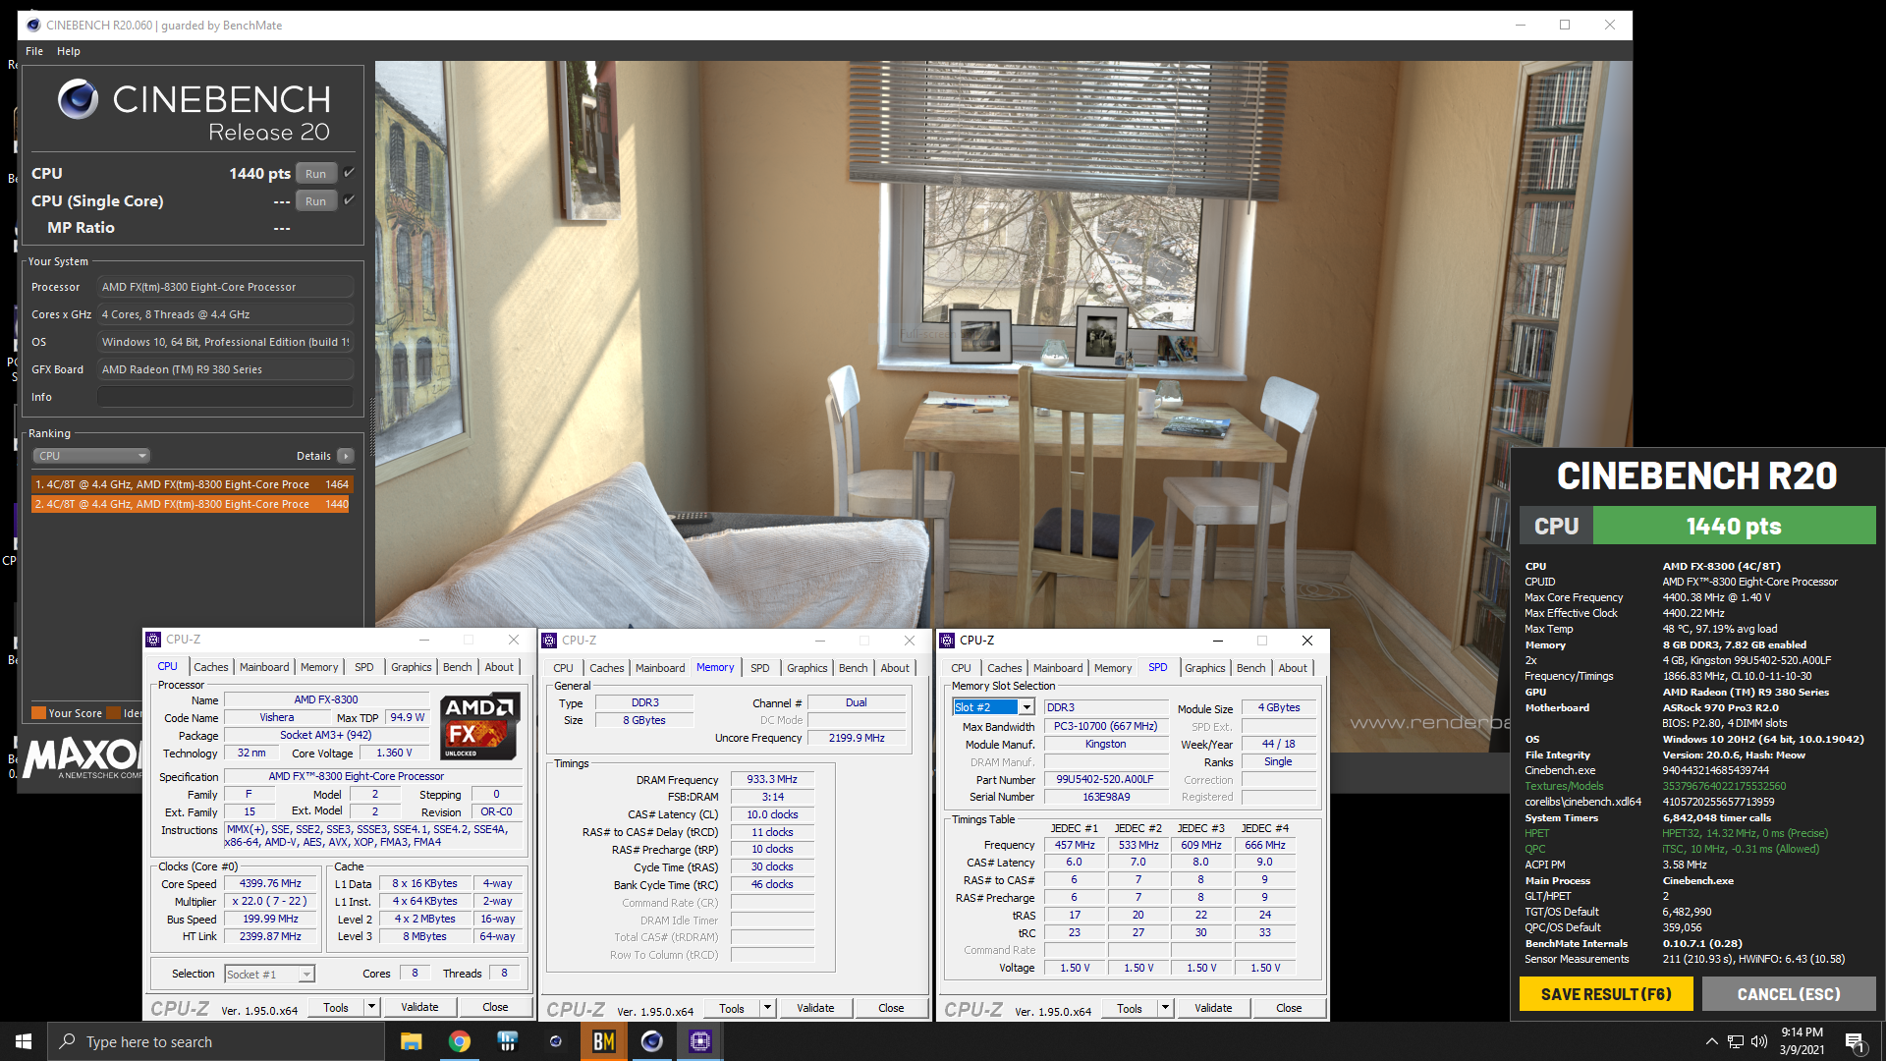Open the Mainboard tab in the CPU-Z window showing the Memory tab

660,668
